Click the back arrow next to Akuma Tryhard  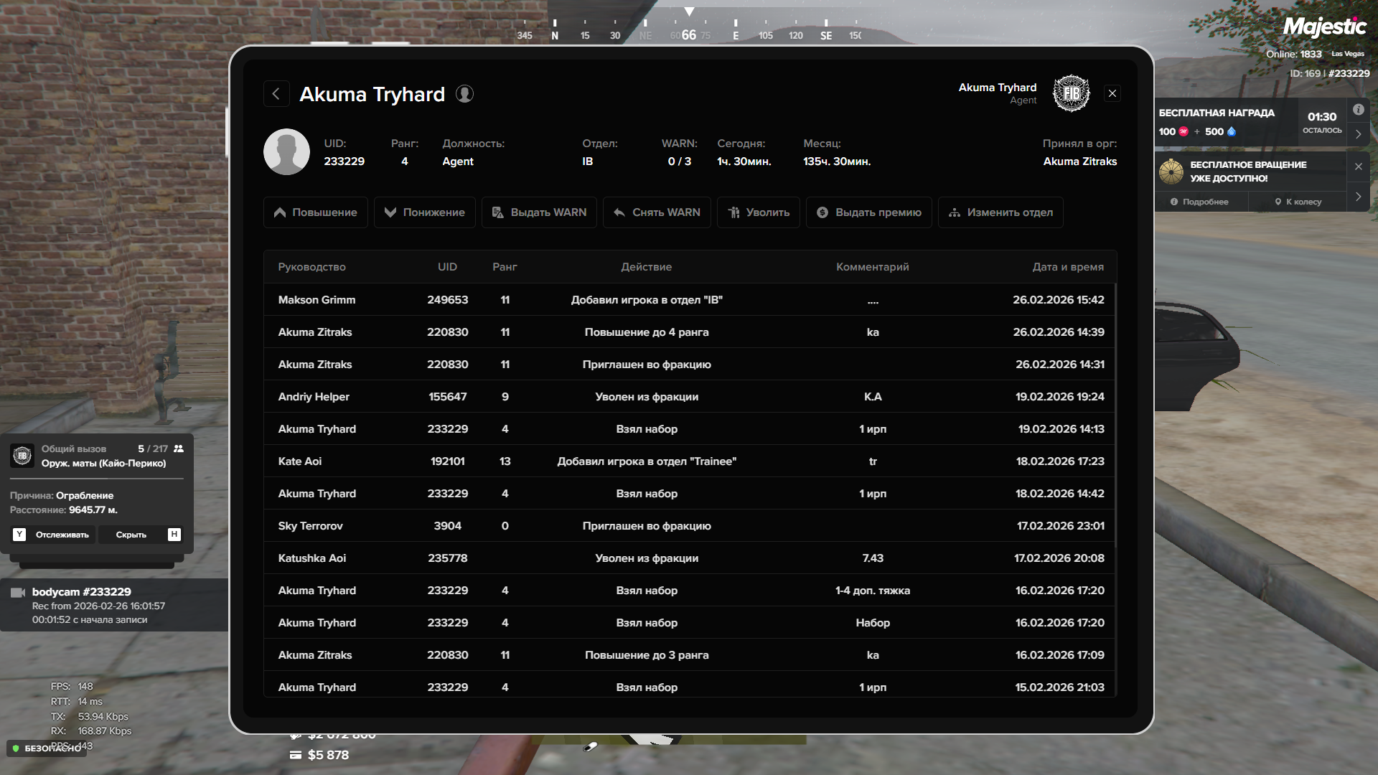276,94
